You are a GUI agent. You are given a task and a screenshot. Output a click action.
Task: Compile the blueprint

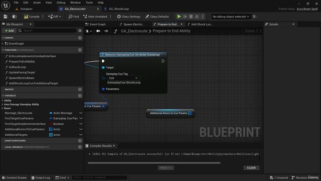point(32,17)
